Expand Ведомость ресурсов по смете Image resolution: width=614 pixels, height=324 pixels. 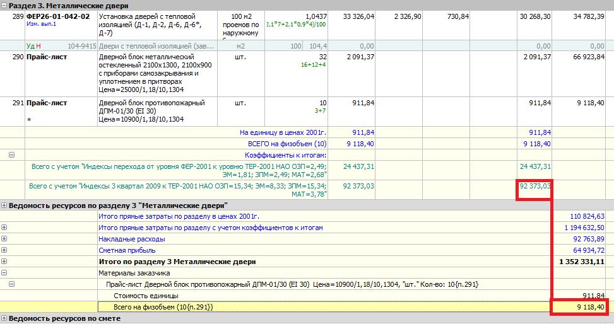4,318
